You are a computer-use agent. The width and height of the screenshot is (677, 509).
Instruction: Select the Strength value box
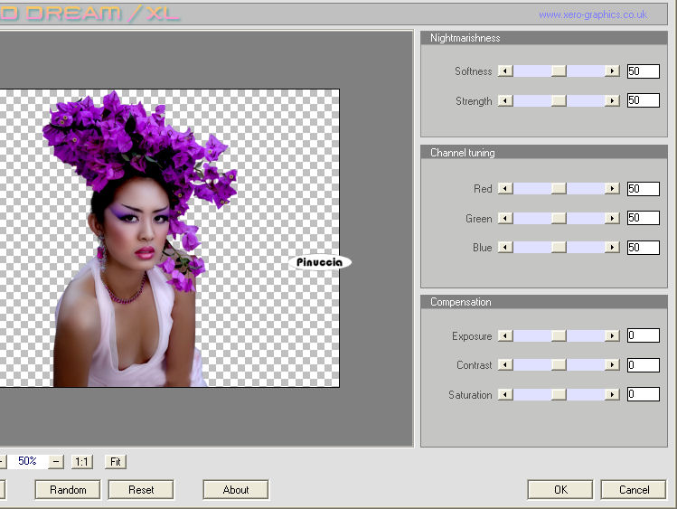(x=644, y=100)
